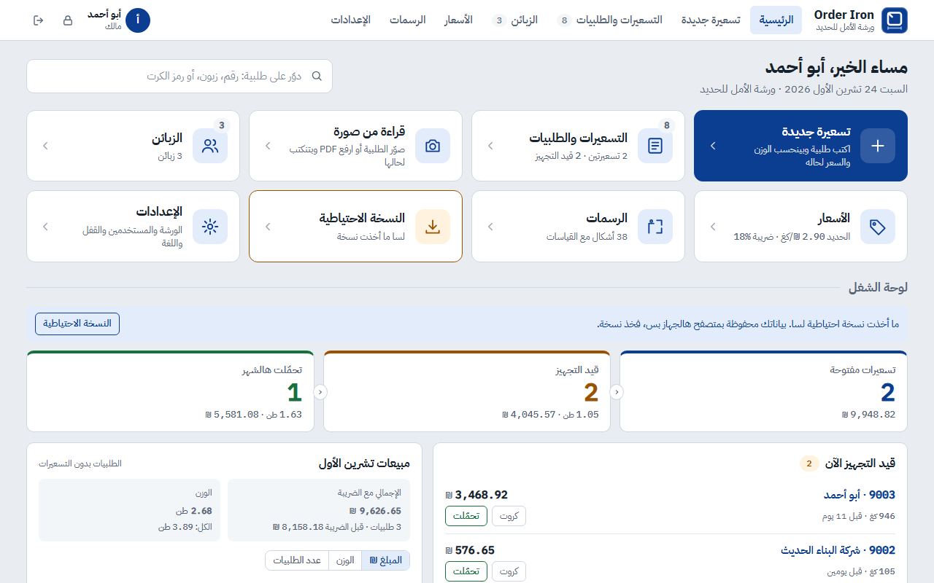Click the document icon on التسعيرات والطلبيات card
Screen dimensions: 934x583
pyautogui.click(x=655, y=146)
